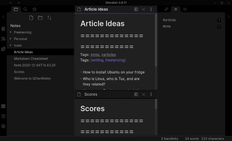
Task: Click the 34 words status bar count
Action: pos(192,139)
